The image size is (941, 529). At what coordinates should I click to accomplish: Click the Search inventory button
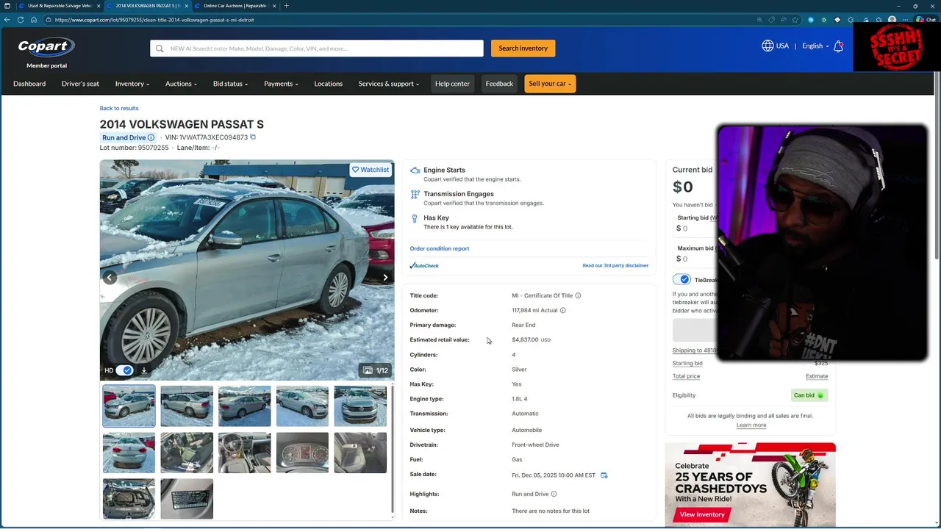523,48
